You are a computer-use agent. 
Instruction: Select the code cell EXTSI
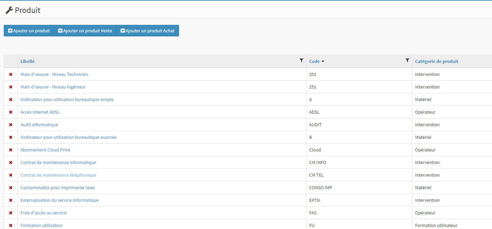point(359,200)
